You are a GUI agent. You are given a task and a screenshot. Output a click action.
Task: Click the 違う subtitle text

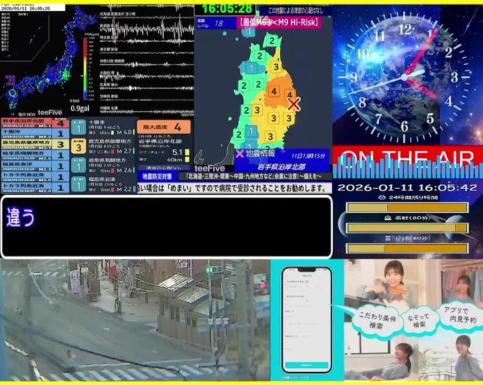[x=20, y=217]
